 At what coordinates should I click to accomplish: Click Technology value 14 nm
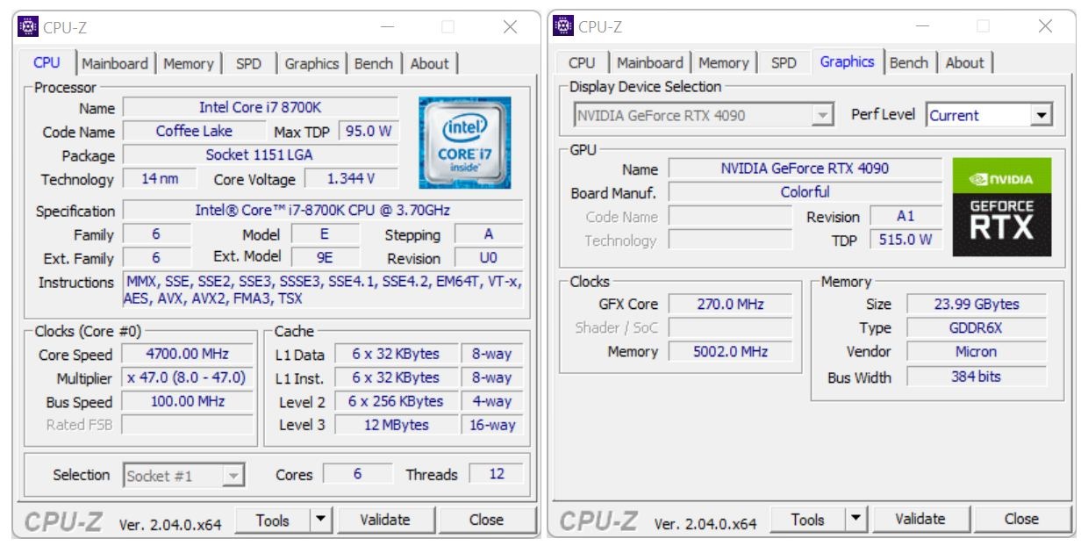point(161,179)
